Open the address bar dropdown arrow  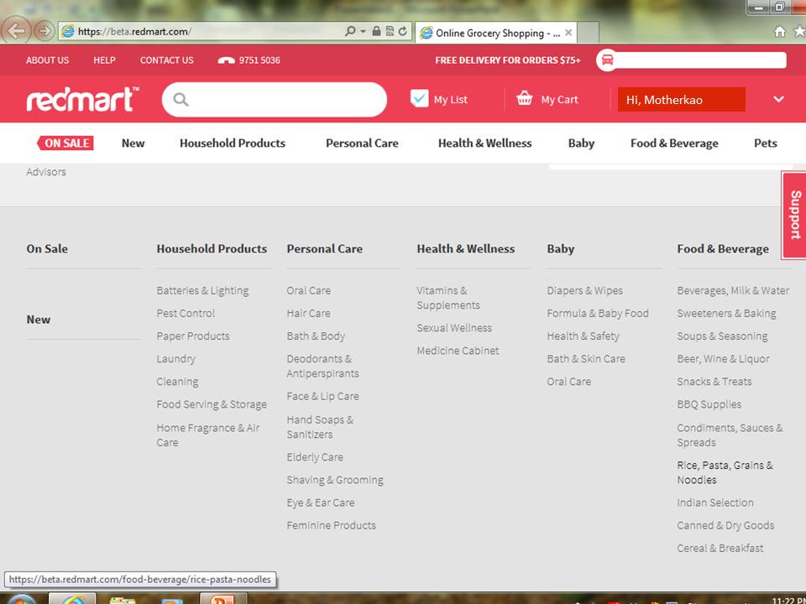click(363, 31)
